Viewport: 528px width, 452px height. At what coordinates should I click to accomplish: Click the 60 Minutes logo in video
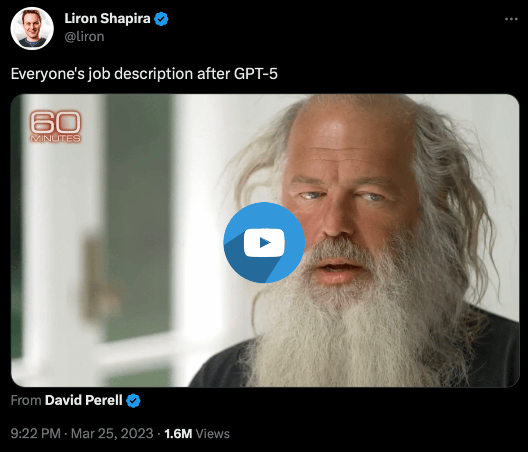pos(56,127)
